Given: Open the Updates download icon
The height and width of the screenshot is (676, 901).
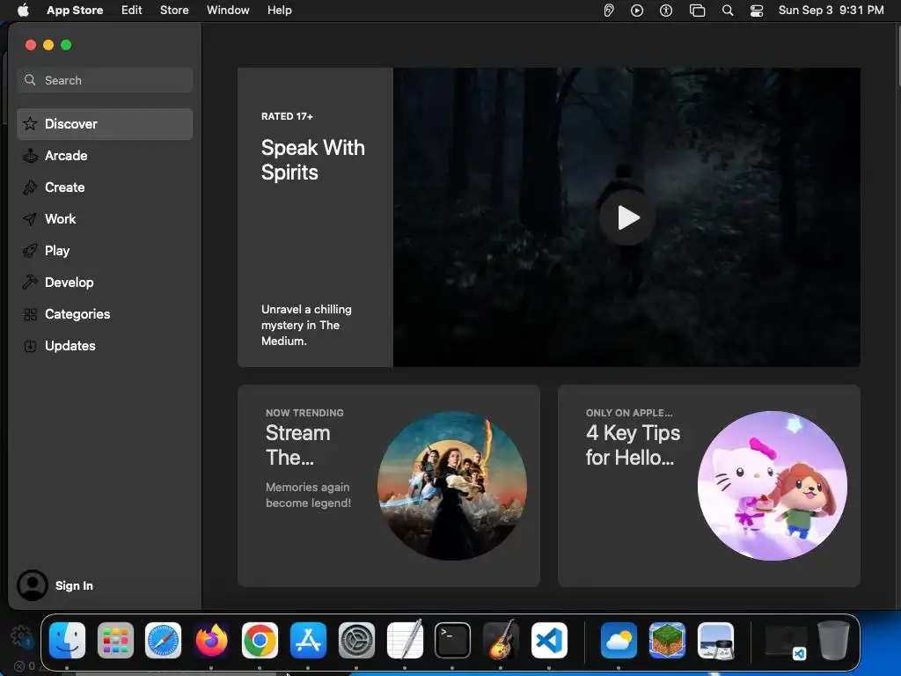Looking at the screenshot, I should [x=30, y=345].
